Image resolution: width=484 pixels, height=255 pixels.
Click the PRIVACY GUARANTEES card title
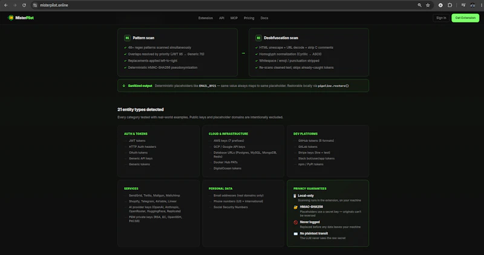click(x=310, y=189)
